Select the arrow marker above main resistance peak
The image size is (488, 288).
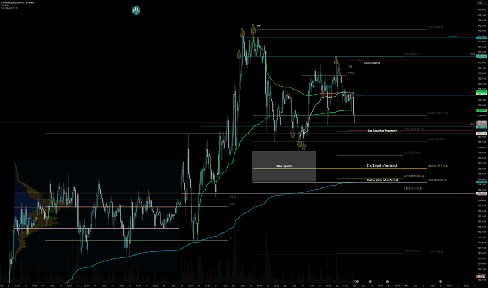click(x=336, y=60)
